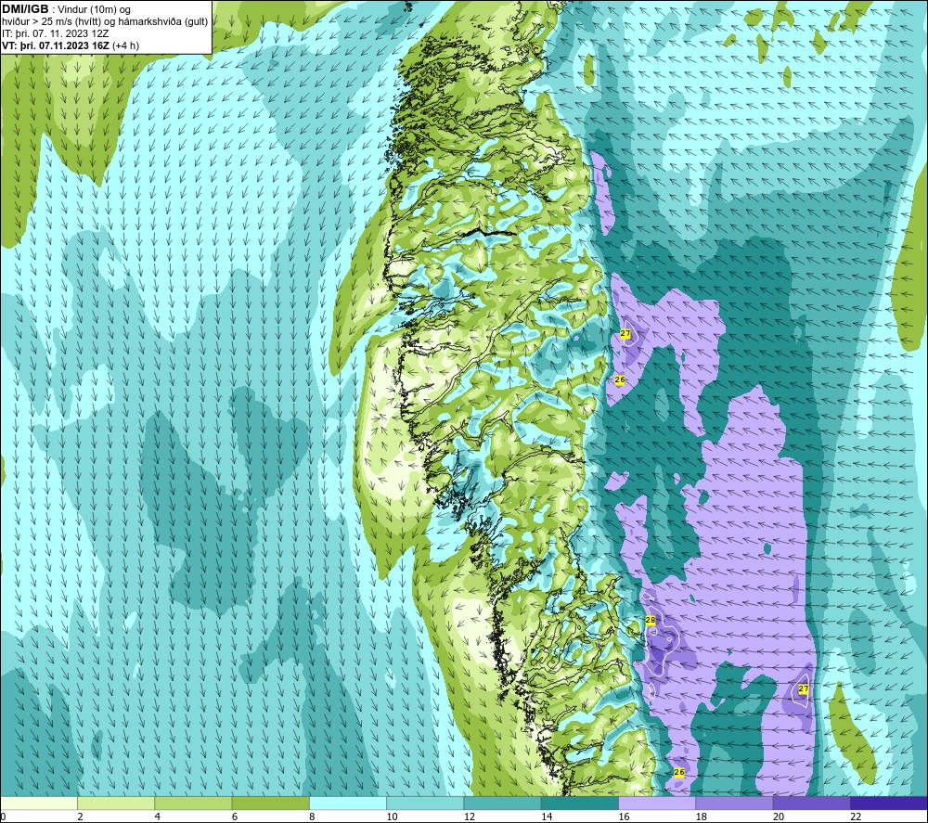Click the "IT: þri. 07. 11. 2023 12Z" line

[x=56, y=33]
